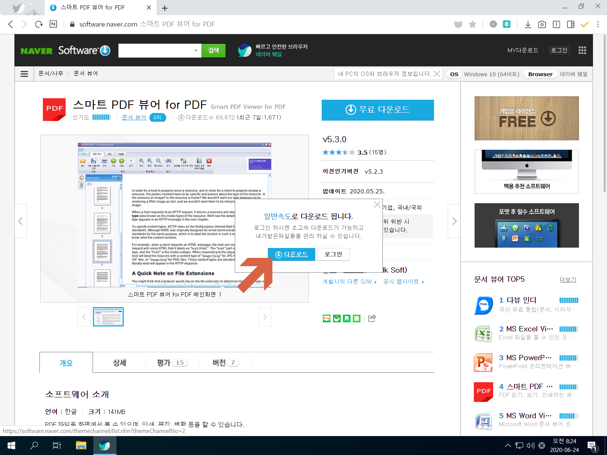Image resolution: width=607 pixels, height=455 pixels.
Task: Show previous screenshot with left arrow
Action: (20, 221)
